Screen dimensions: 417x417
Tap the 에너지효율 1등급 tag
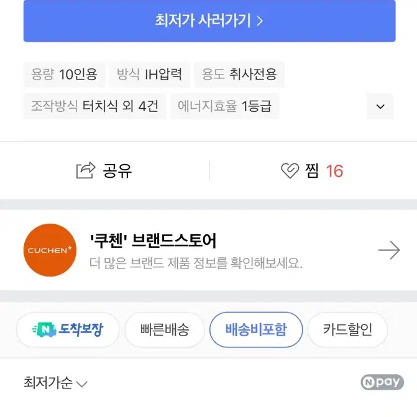tap(225, 106)
